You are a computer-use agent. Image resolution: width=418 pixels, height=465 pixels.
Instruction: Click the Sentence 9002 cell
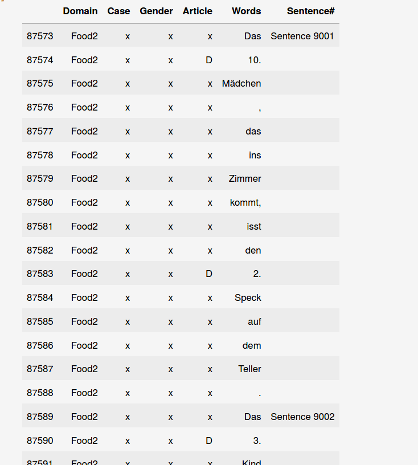(x=302, y=417)
